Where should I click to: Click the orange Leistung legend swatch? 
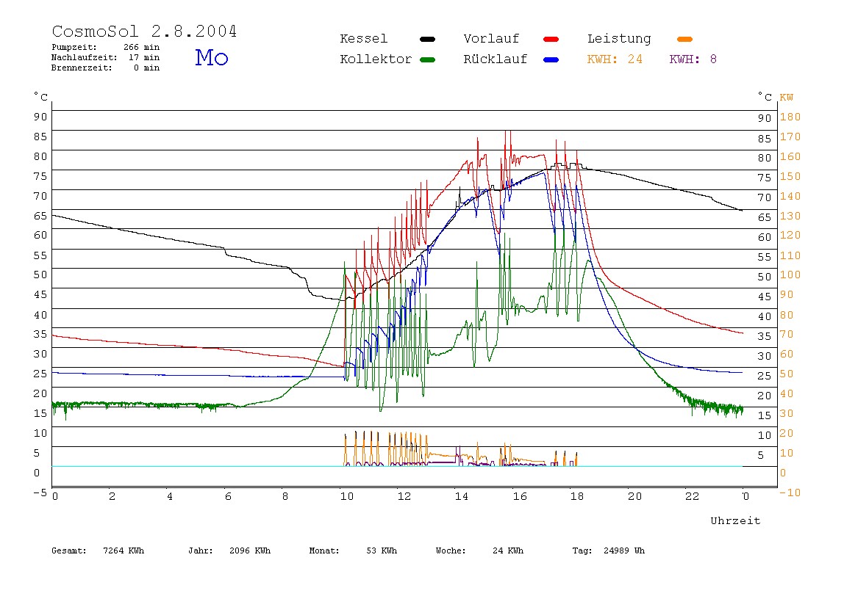(x=684, y=39)
